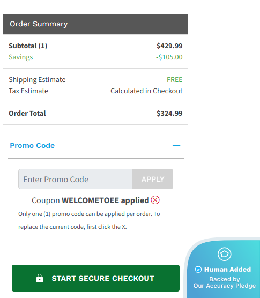Click the Promo Code heading
This screenshot has width=260, height=298.
coord(32,146)
